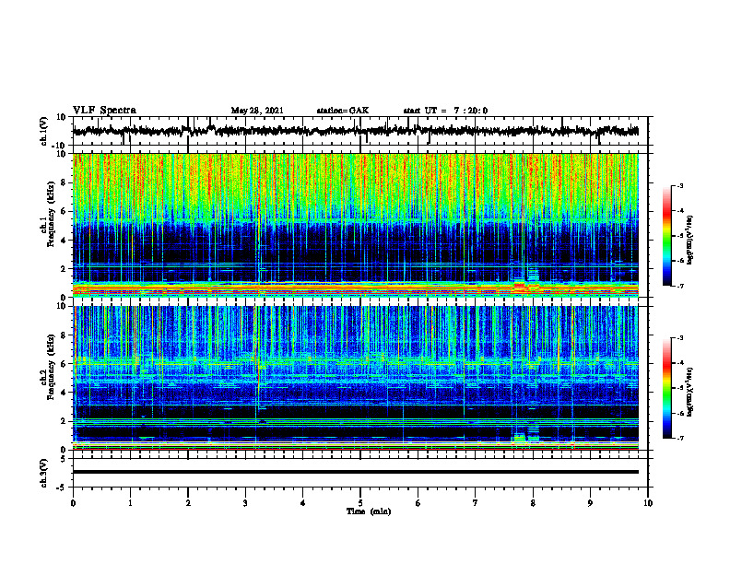Click the -7 tick on ch.1 color bar
Screen dimensions: 730x564
[x=680, y=286]
